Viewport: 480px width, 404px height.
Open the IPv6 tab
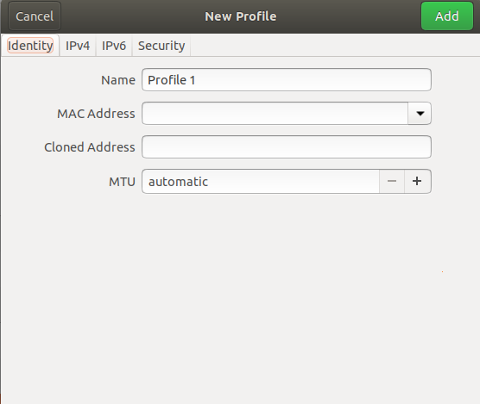(x=114, y=46)
